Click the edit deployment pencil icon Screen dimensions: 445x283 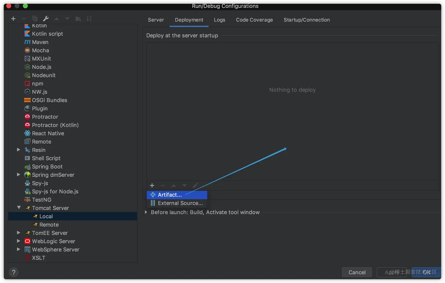195,185
